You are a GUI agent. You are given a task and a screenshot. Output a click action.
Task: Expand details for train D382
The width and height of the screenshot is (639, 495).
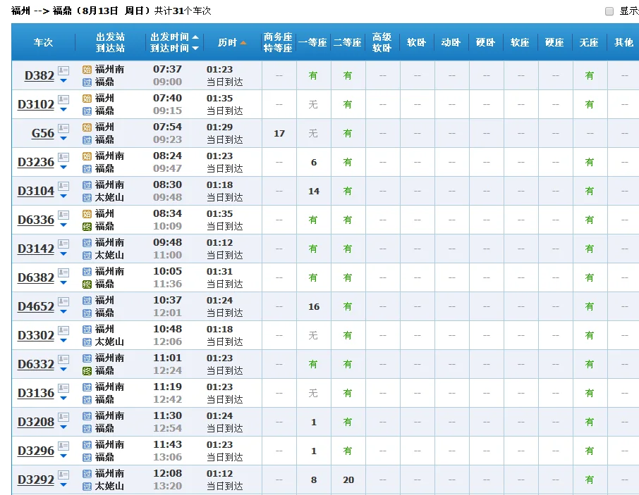(x=62, y=80)
